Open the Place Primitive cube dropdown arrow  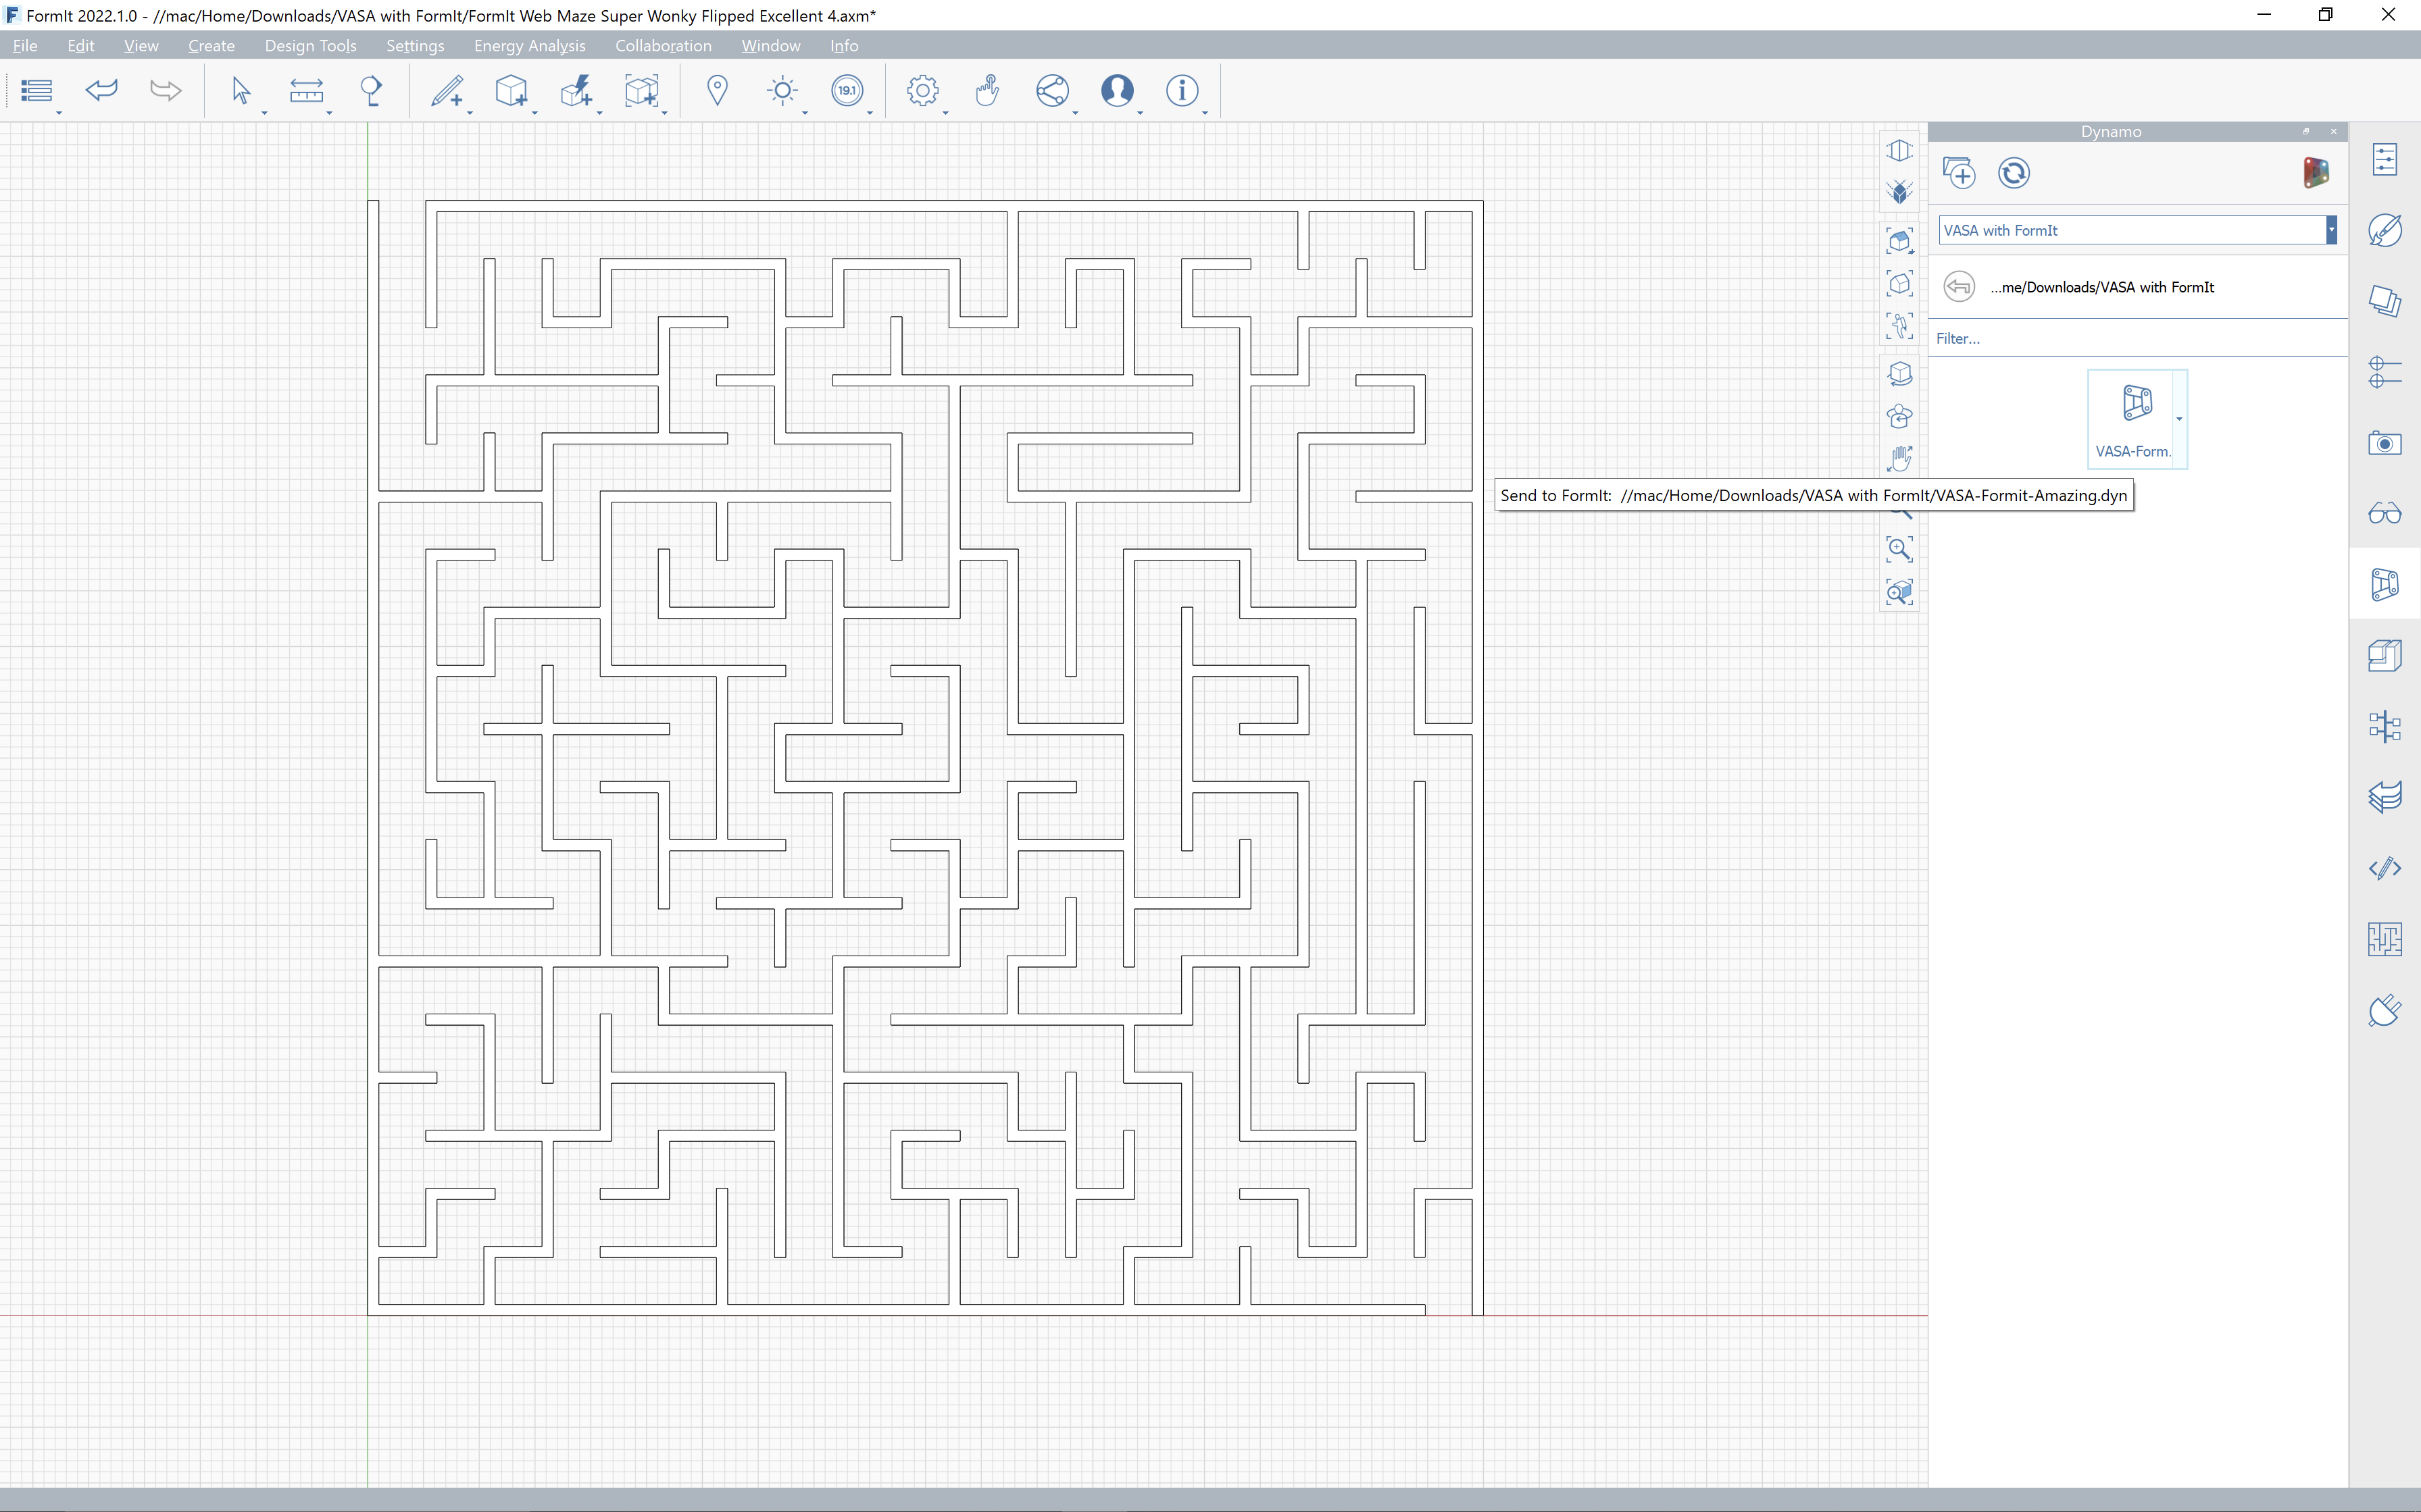[535, 112]
